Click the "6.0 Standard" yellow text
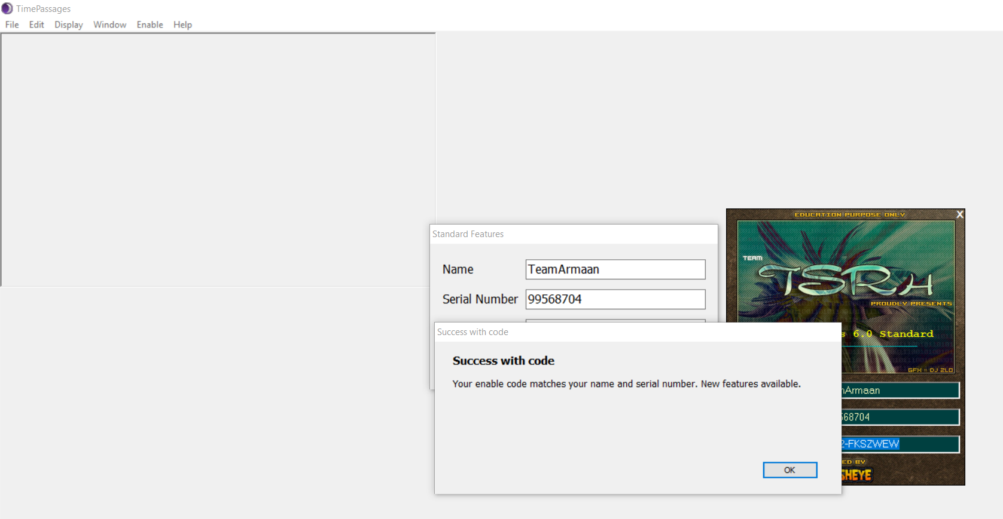 point(893,334)
